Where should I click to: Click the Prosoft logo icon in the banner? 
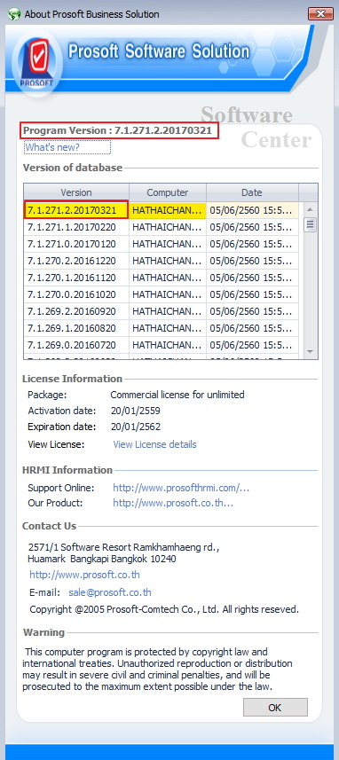click(36, 63)
